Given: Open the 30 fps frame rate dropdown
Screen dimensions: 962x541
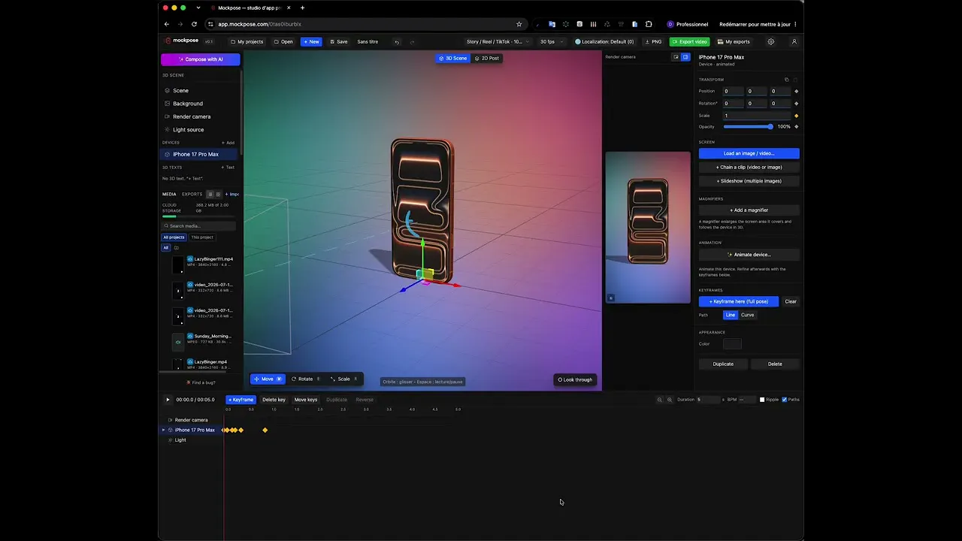Looking at the screenshot, I should pos(551,42).
